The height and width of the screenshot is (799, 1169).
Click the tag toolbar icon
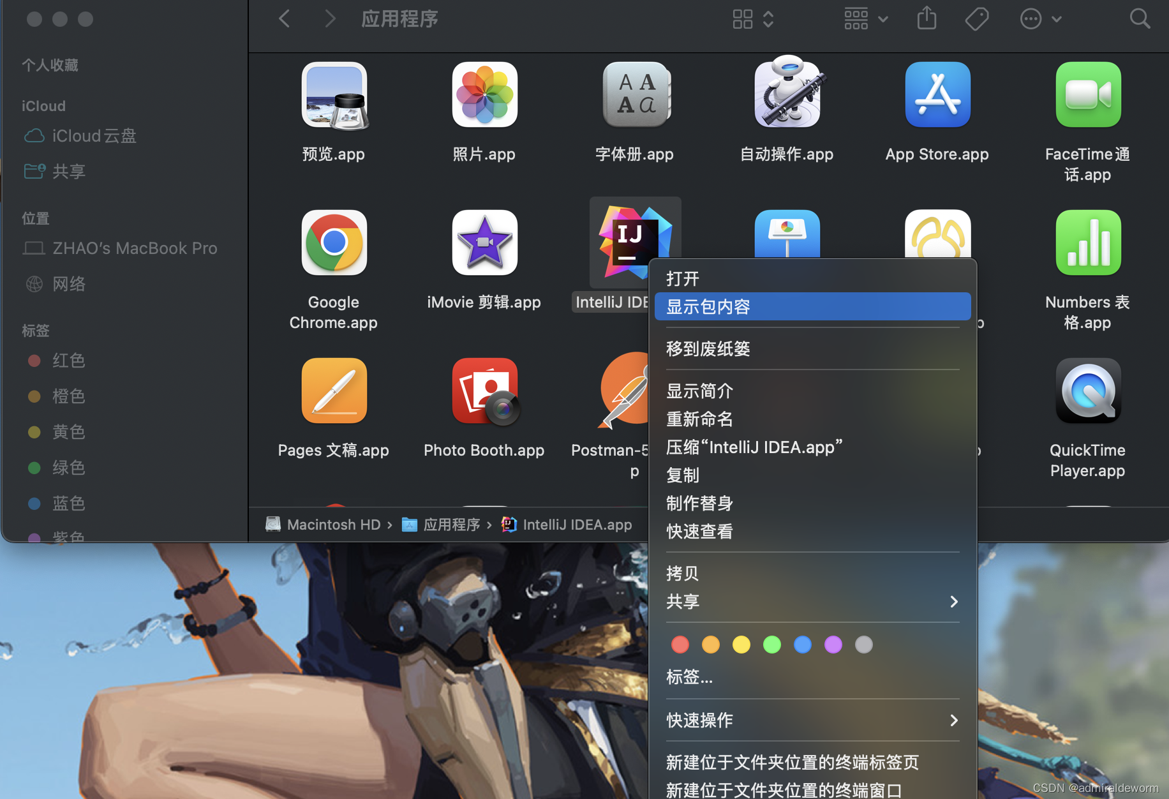[x=977, y=19]
